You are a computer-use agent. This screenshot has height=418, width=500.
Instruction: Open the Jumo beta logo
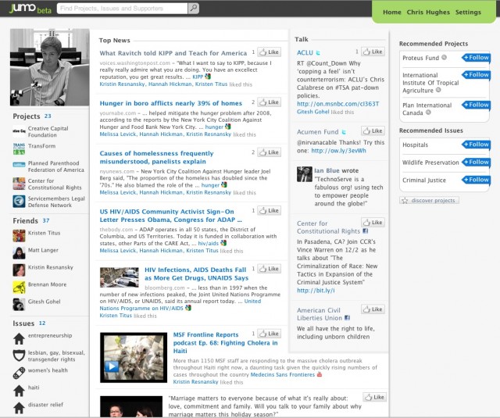(x=30, y=9)
